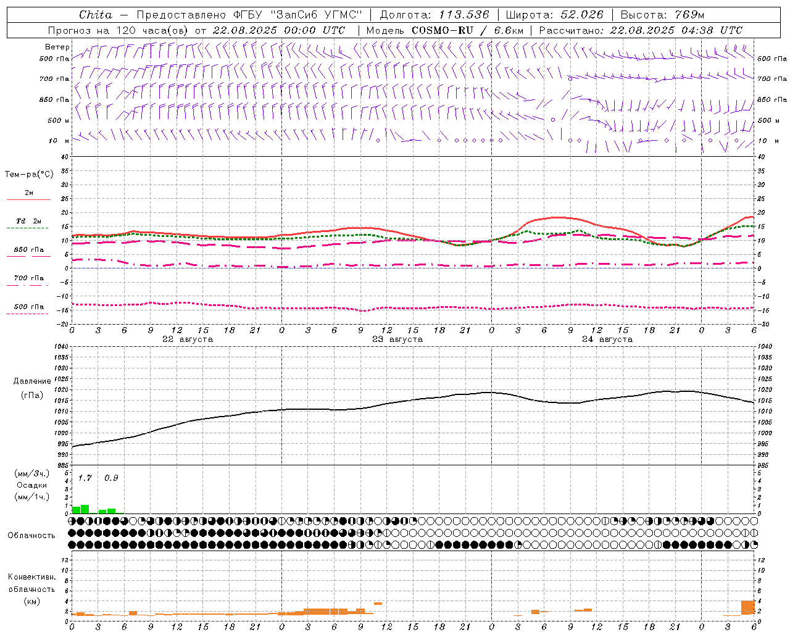Click the "10 м" wind level label on left
This screenshot has height=632, width=790.
coord(59,141)
